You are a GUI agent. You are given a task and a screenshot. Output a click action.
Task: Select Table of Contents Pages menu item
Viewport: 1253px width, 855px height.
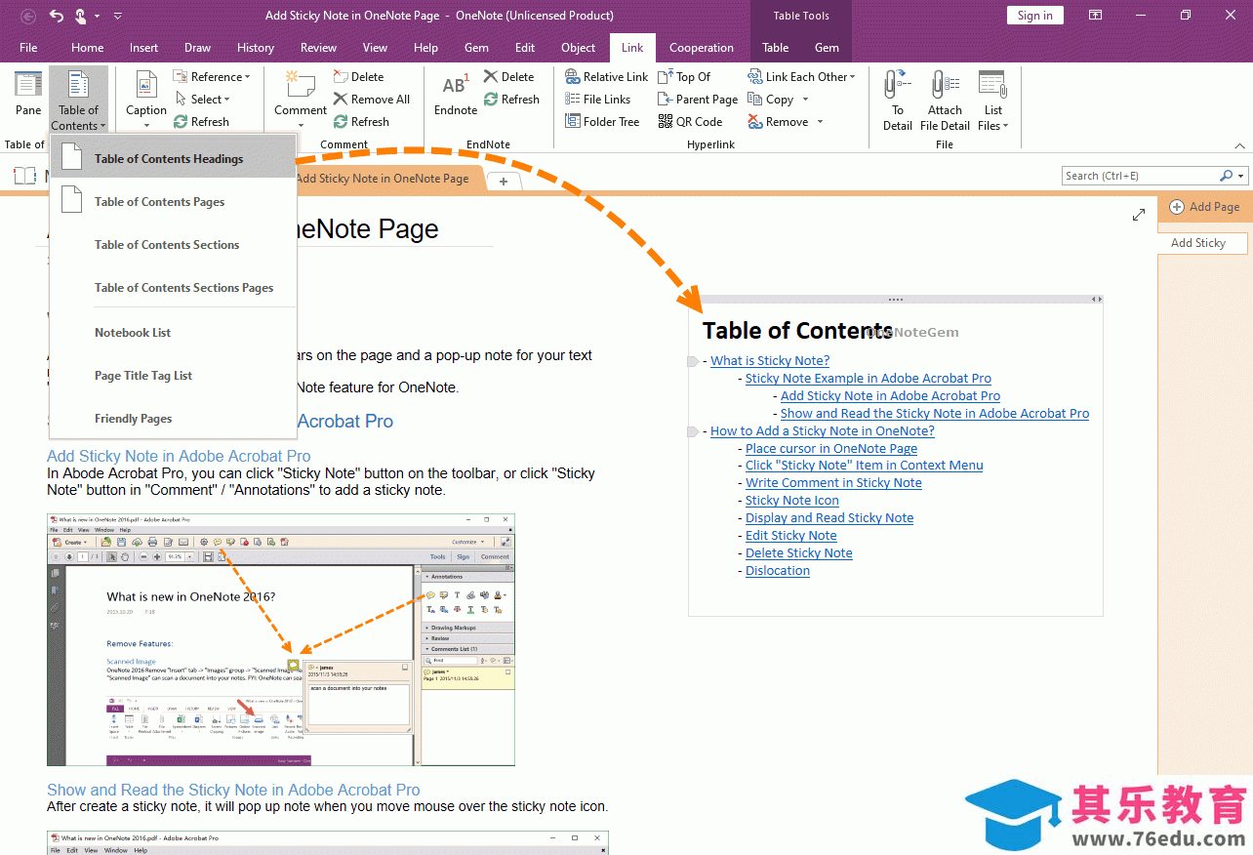point(173,202)
